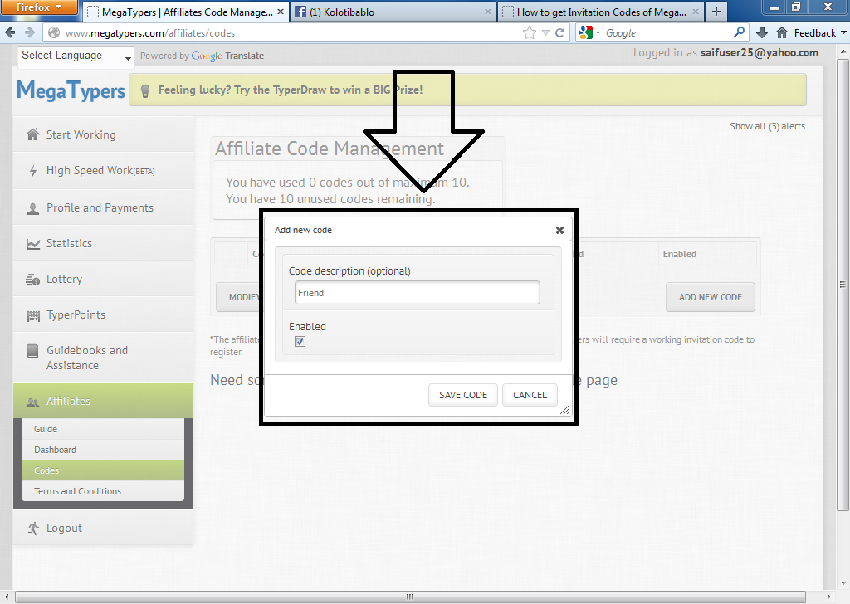Image resolution: width=850 pixels, height=604 pixels.
Task: Click the address bar URL
Action: pyautogui.click(x=150, y=33)
